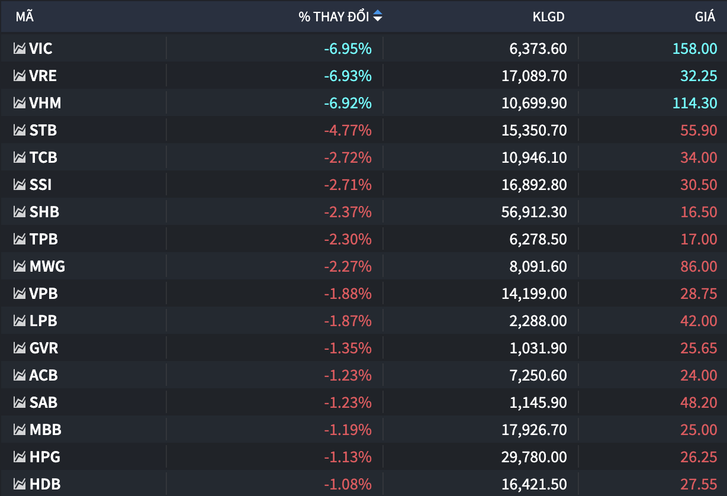Click the GVR price 25.65
Image resolution: width=727 pixels, height=496 pixels.
click(x=699, y=348)
